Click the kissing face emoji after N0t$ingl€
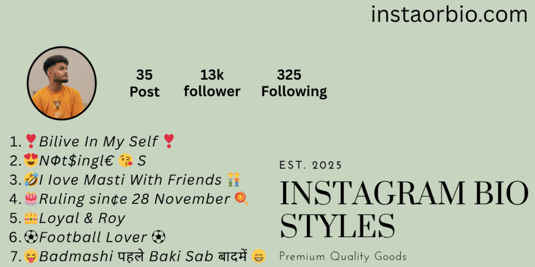Image resolution: width=535 pixels, height=267 pixels. coord(125,161)
